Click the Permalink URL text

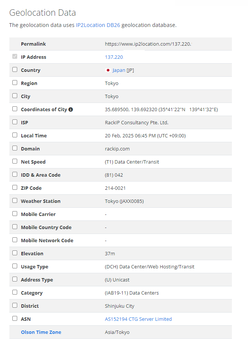(x=148, y=44)
